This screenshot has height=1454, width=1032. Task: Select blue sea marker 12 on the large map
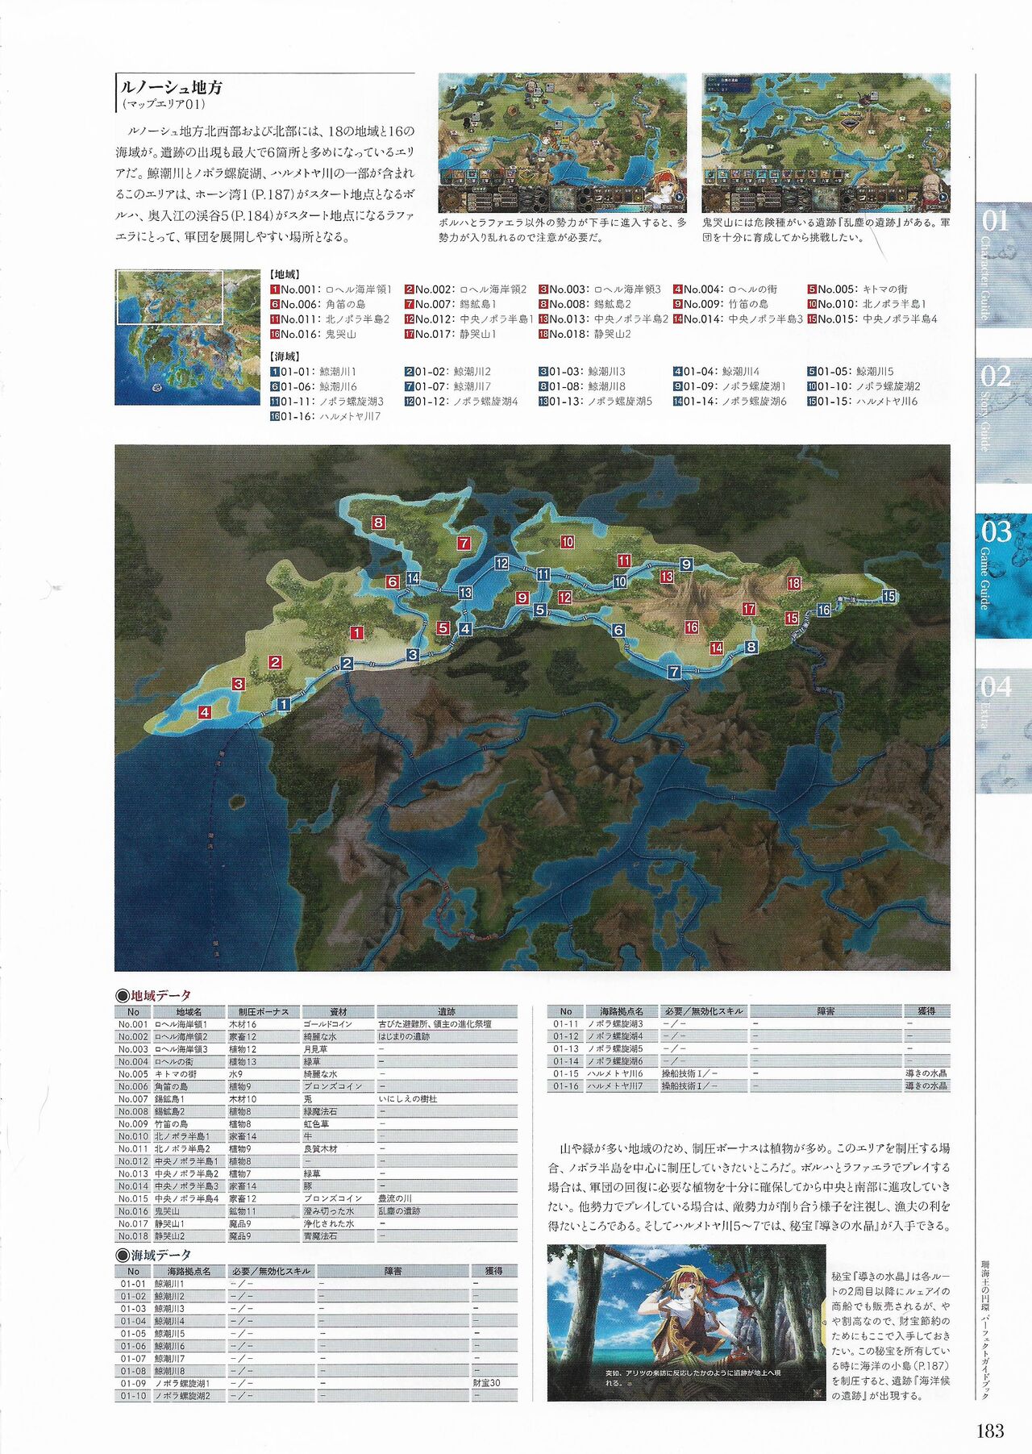[501, 563]
